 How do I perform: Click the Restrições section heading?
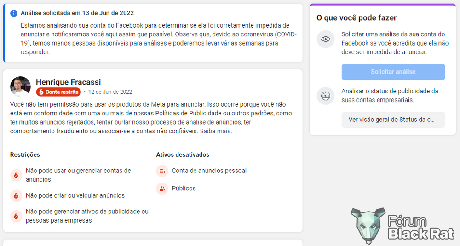pyautogui.click(x=25, y=154)
